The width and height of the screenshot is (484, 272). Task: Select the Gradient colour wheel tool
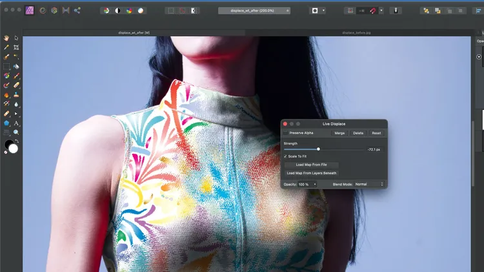pyautogui.click(x=6, y=76)
